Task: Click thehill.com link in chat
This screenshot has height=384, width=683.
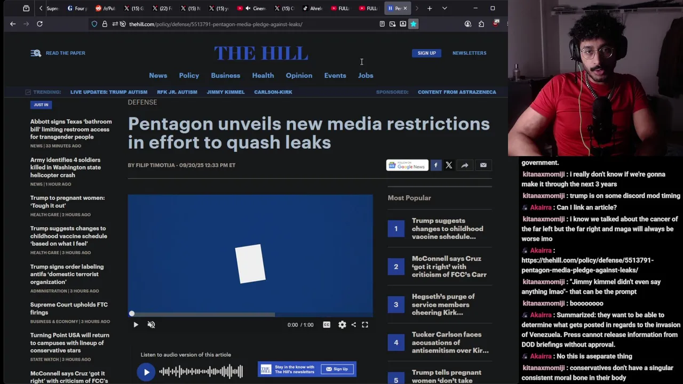Action: pos(587,265)
